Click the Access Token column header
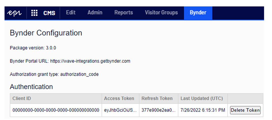The image size is (272, 120). [x=119, y=98]
